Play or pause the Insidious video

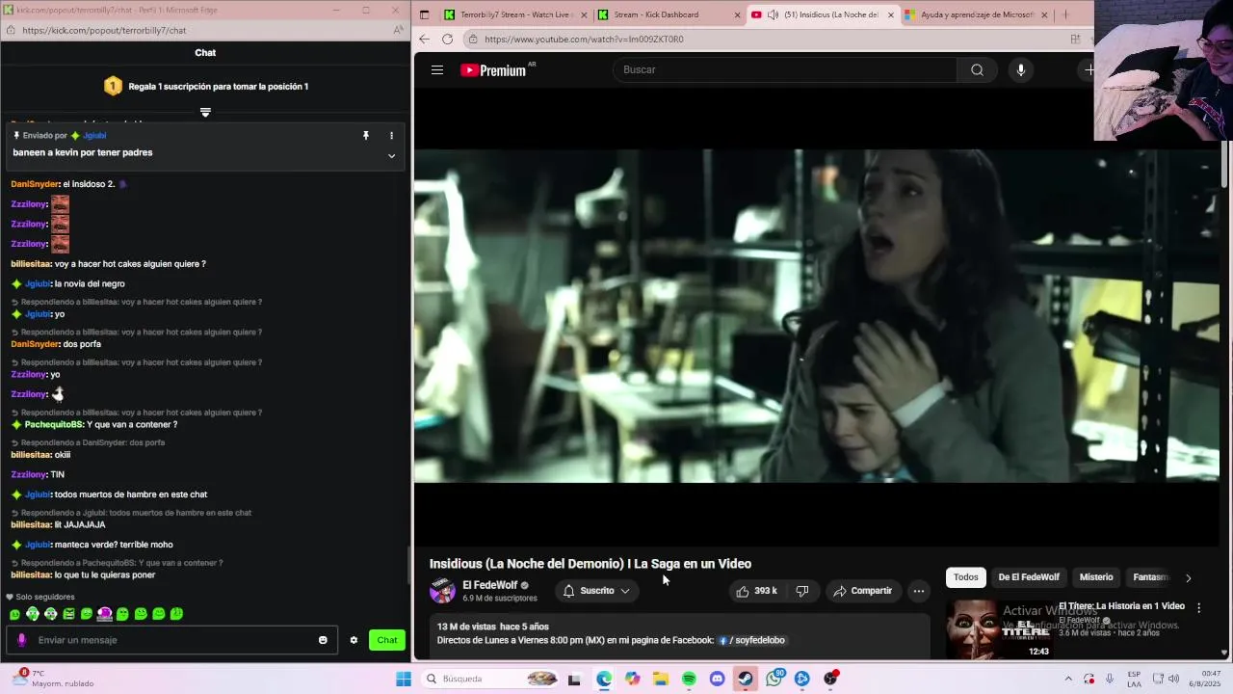[x=817, y=316]
